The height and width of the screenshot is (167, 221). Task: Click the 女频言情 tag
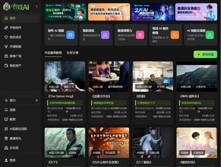coord(154,153)
